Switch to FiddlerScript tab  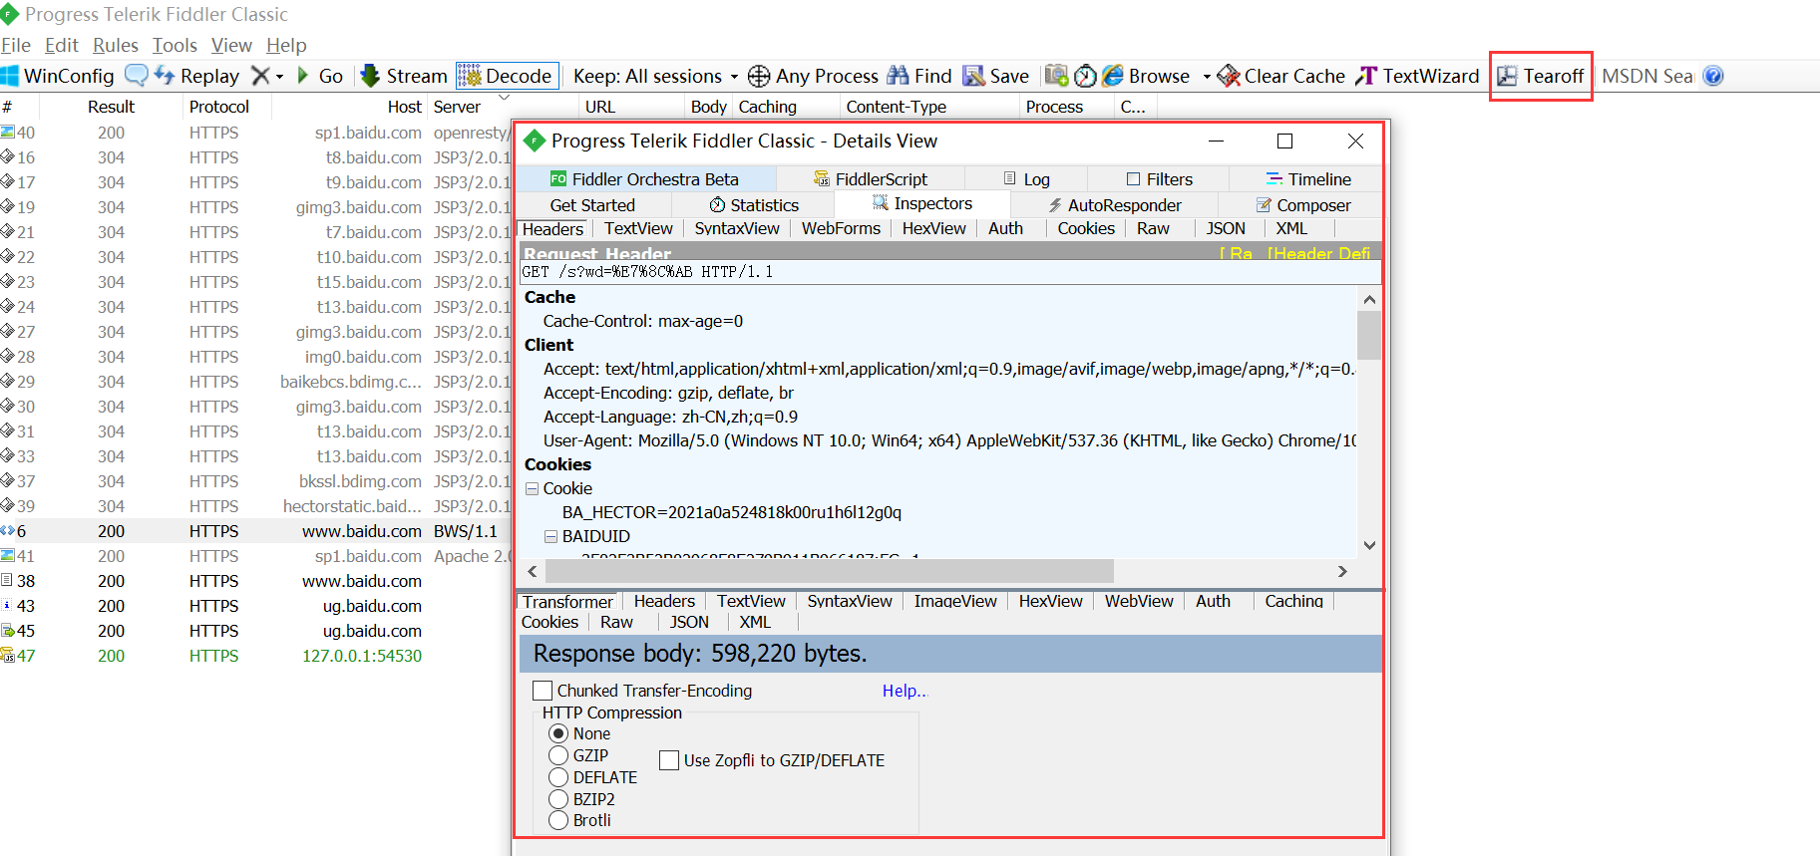click(871, 179)
